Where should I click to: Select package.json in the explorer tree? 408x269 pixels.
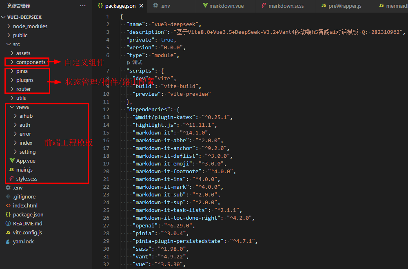click(x=28, y=214)
